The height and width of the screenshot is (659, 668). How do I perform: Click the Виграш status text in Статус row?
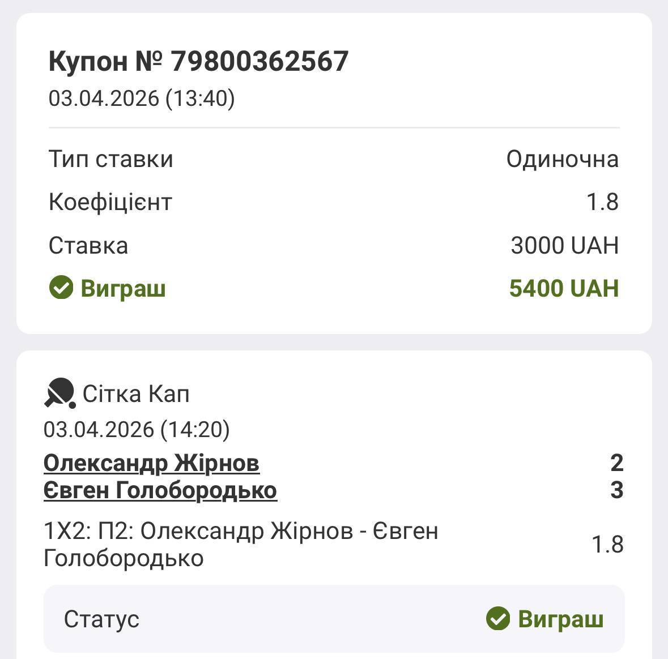[x=560, y=619]
